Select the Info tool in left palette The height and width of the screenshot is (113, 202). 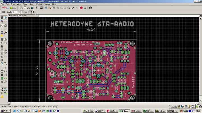pyautogui.click(x=2, y=18)
